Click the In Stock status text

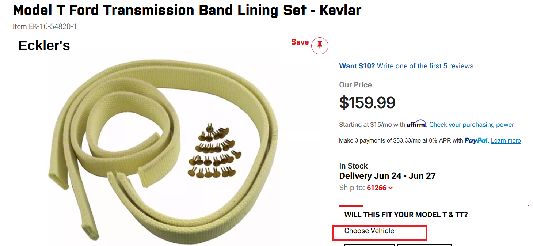[353, 166]
